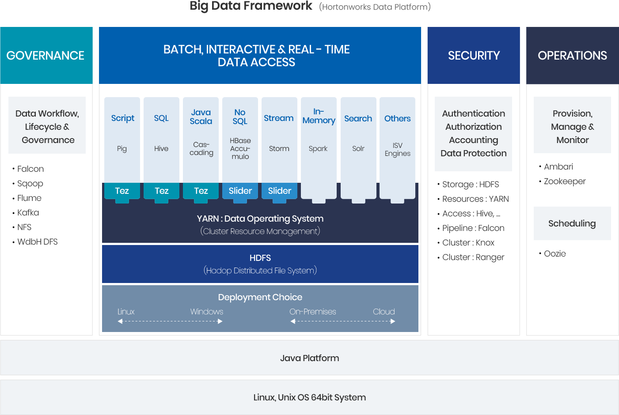The image size is (619, 415).
Task: Click the Stream column heading
Action: [x=279, y=118]
